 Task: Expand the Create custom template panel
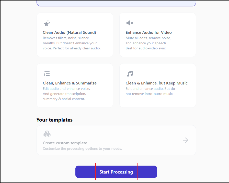click(x=116, y=140)
